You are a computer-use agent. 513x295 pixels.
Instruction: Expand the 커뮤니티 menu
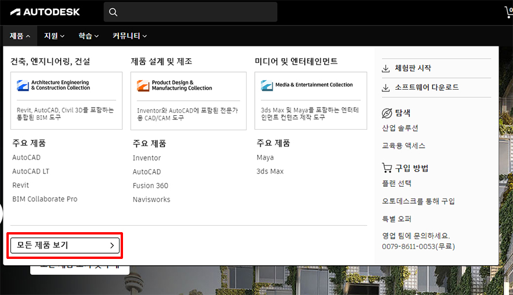coord(129,36)
